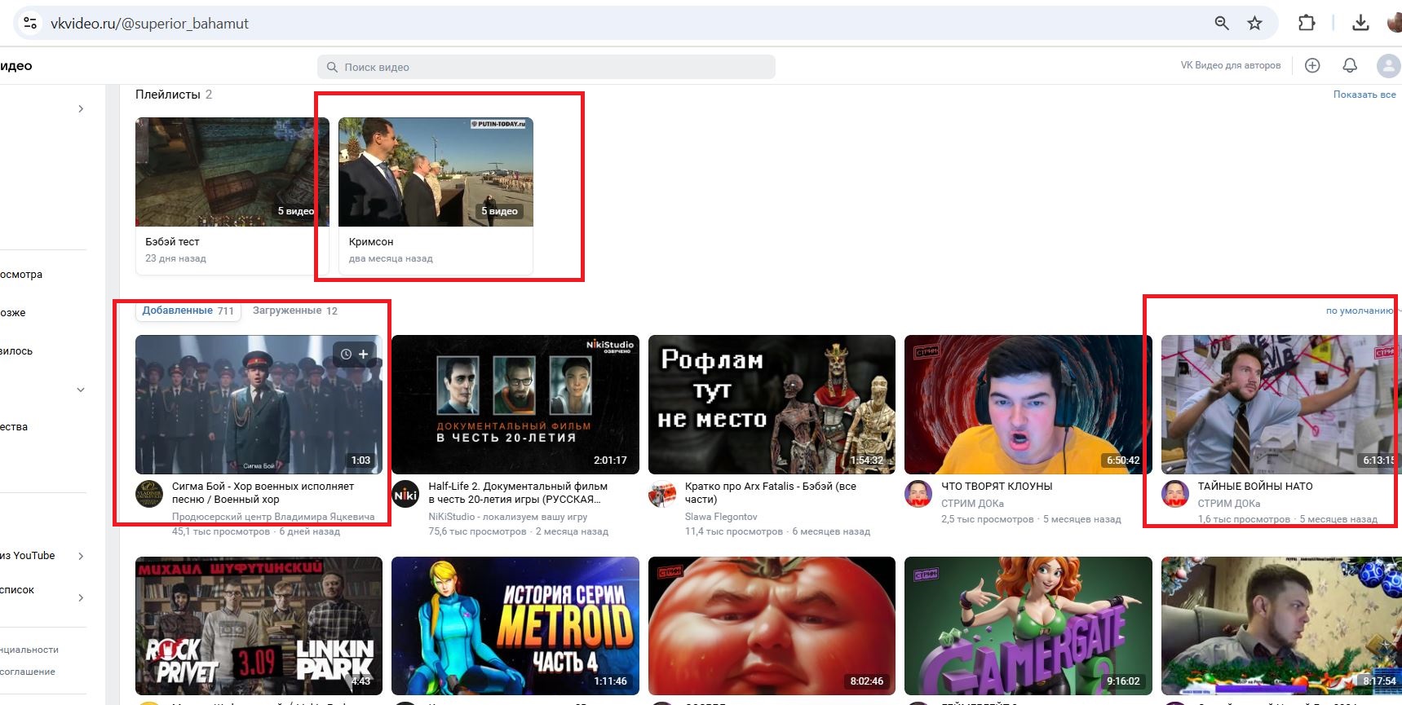Open Кратко про Arx Fatalis title link
The image size is (1402, 705).
(771, 493)
